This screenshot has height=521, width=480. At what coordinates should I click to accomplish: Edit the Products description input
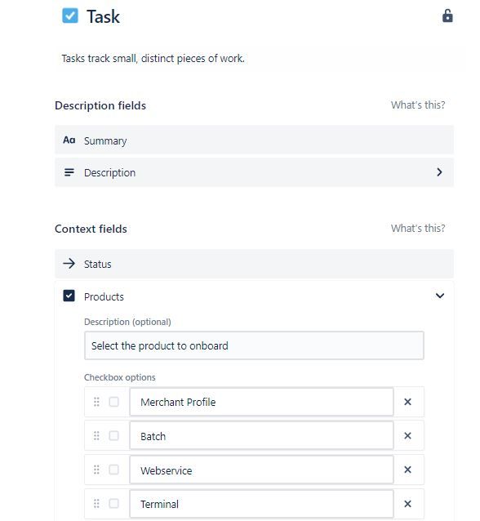[254, 345]
